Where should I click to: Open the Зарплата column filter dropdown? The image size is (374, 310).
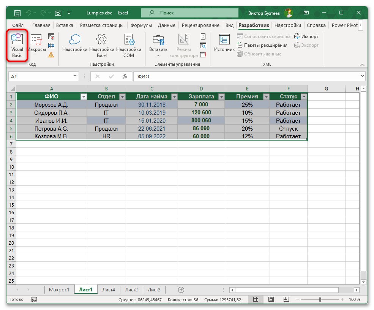(x=222, y=96)
